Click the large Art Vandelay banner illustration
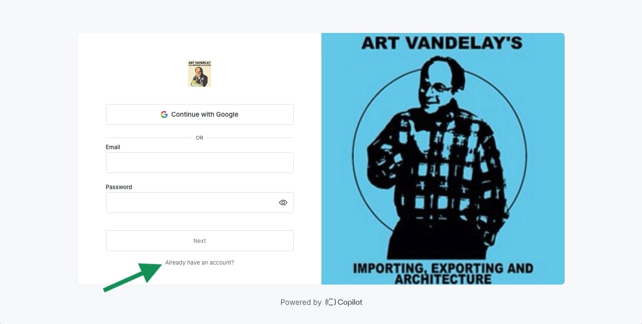Viewport: 642px width, 324px height. click(443, 159)
